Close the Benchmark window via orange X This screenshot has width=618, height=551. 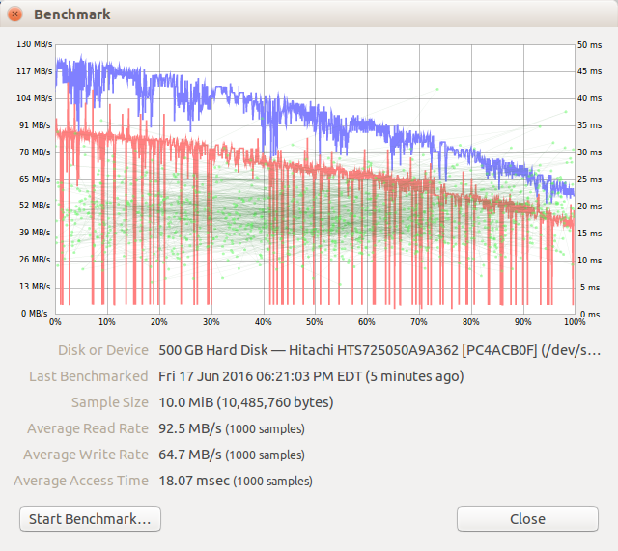[15, 14]
